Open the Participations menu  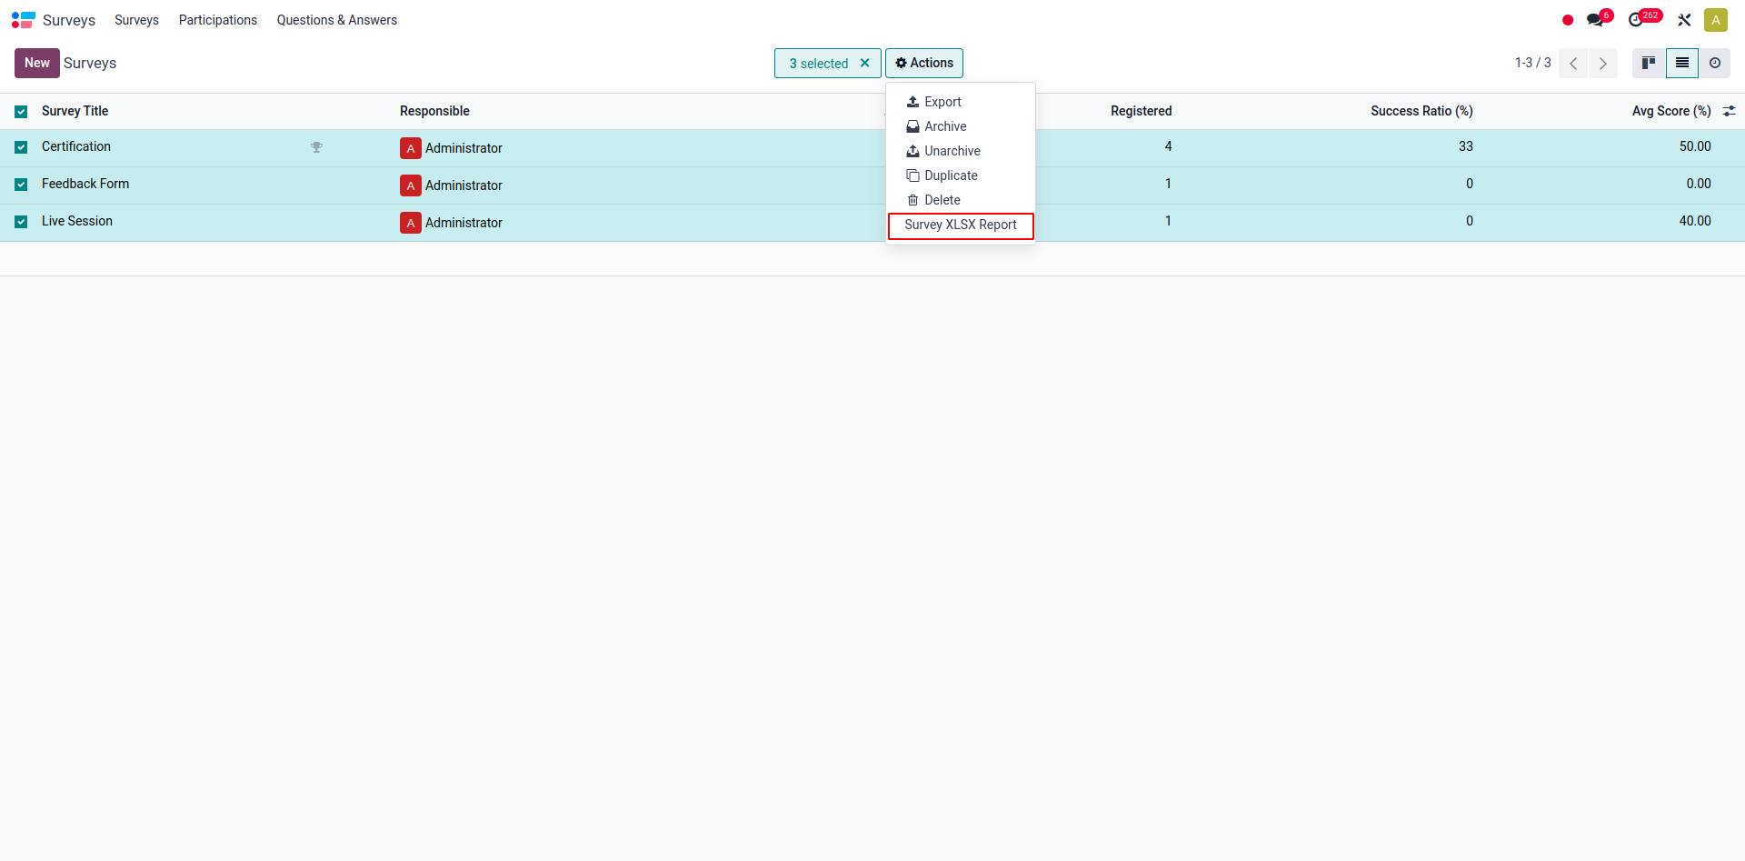click(x=218, y=20)
